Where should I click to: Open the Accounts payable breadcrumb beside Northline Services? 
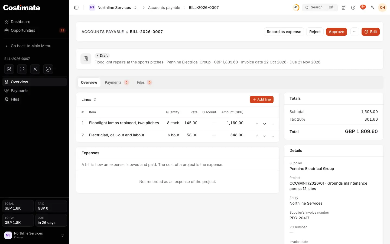click(164, 8)
